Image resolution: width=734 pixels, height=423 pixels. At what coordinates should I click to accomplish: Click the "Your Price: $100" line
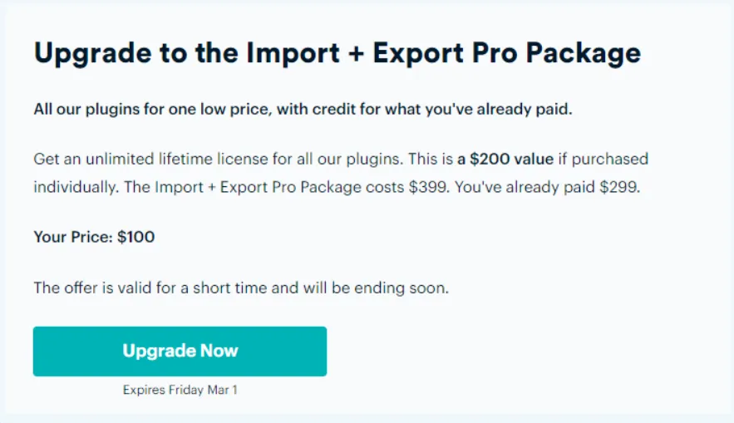(x=94, y=237)
